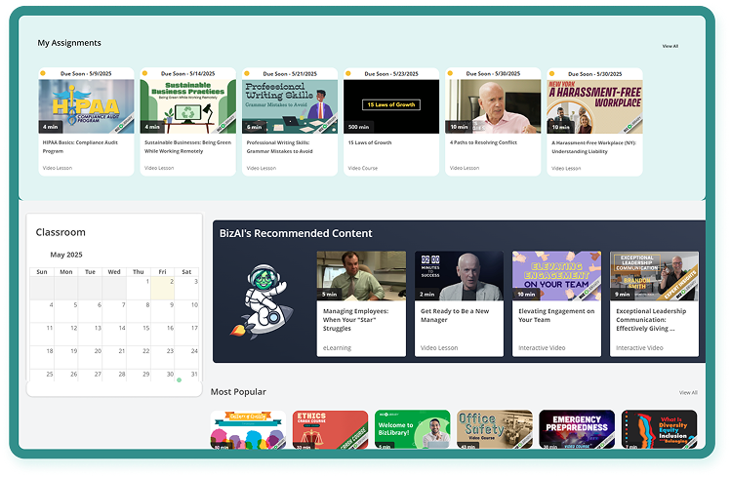Click the My Assignments heading

click(x=69, y=43)
